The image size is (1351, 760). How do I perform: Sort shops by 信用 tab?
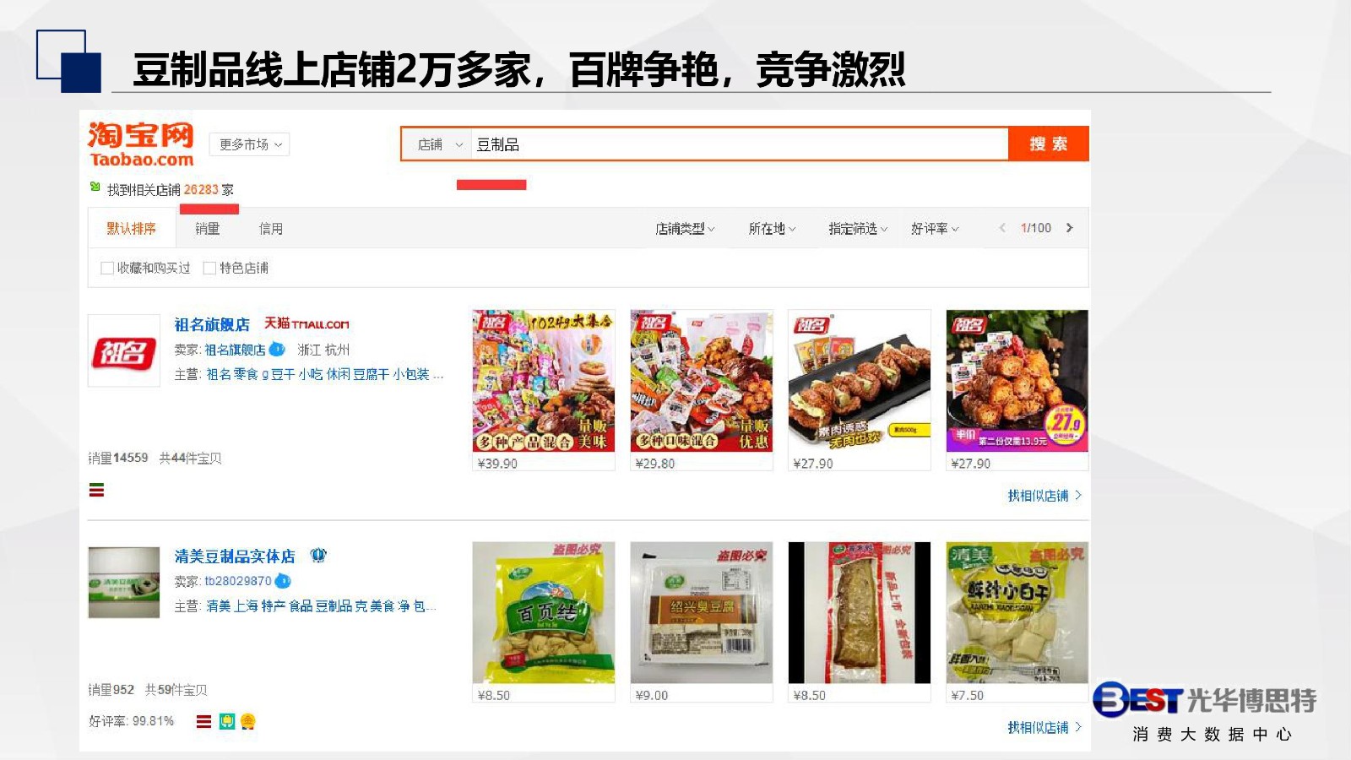coord(271,228)
